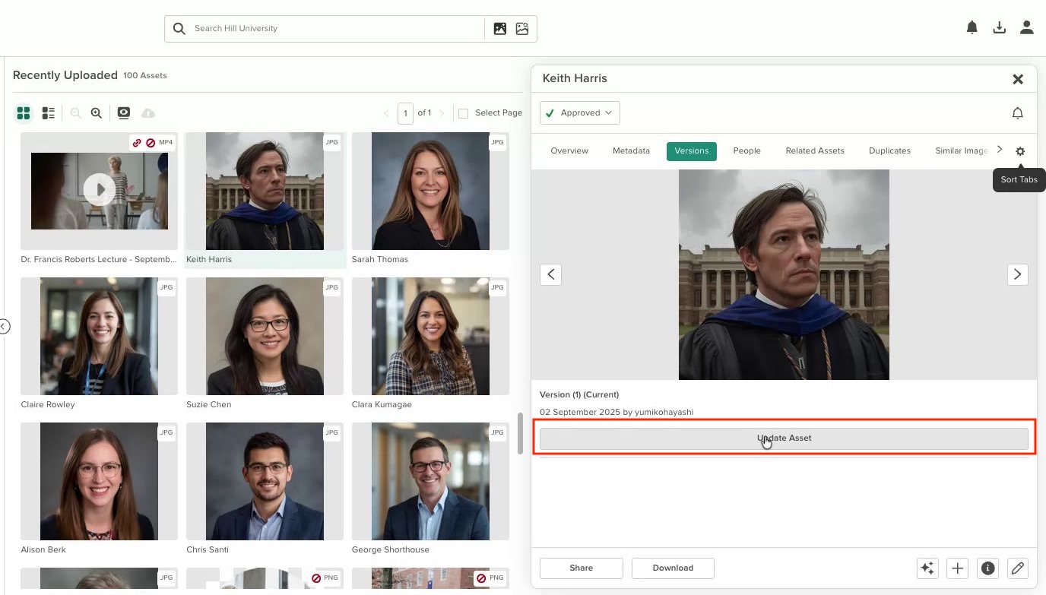Click the Download button
Screen dimensions: 1046x595
673,568
